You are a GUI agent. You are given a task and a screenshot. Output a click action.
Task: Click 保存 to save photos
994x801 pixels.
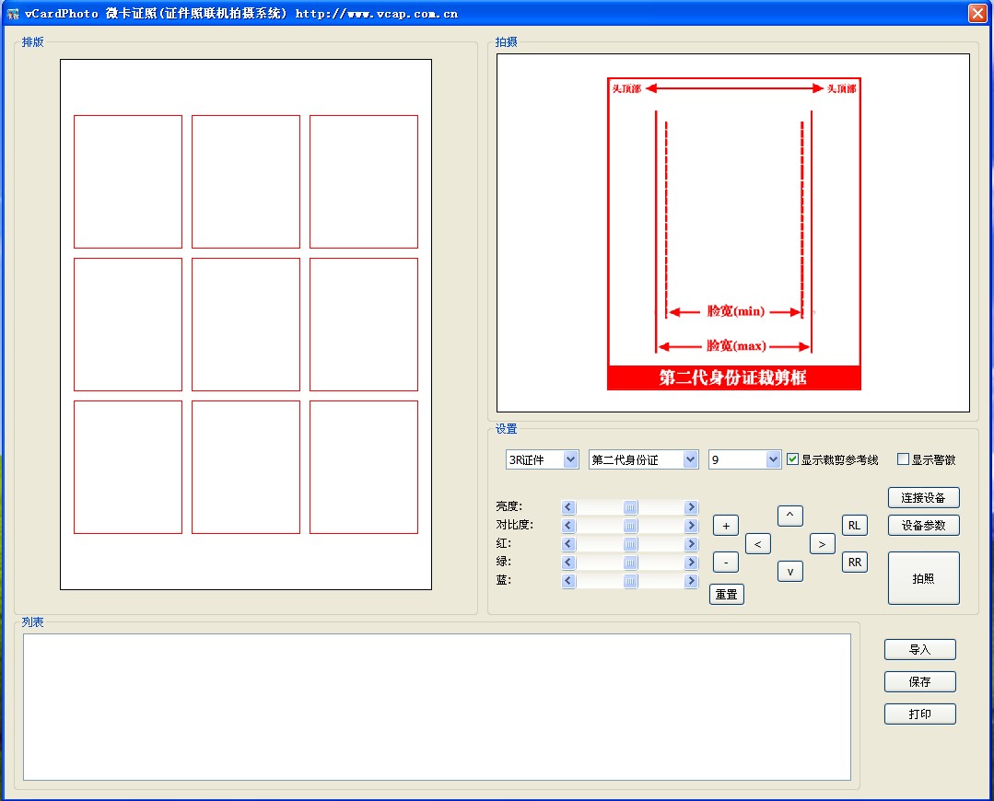pos(919,681)
